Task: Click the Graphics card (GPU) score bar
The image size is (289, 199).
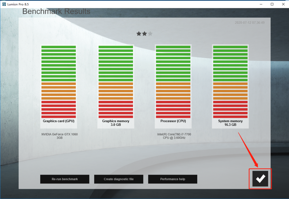Action: click(59, 82)
